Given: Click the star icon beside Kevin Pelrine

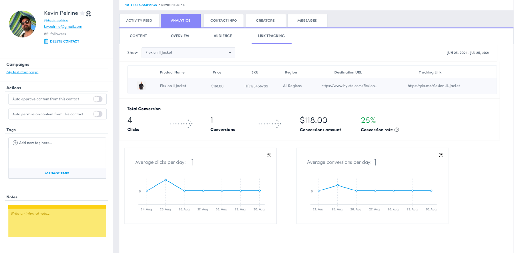Looking at the screenshot, I should 82,13.
